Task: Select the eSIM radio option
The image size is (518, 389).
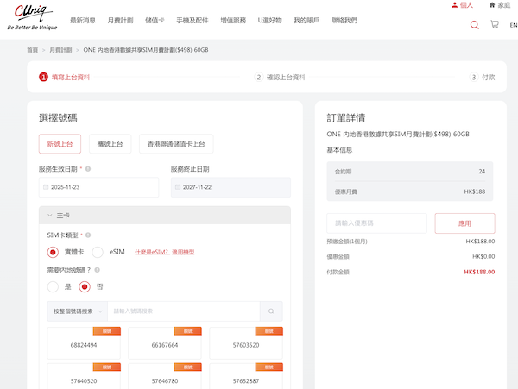Action: click(97, 252)
